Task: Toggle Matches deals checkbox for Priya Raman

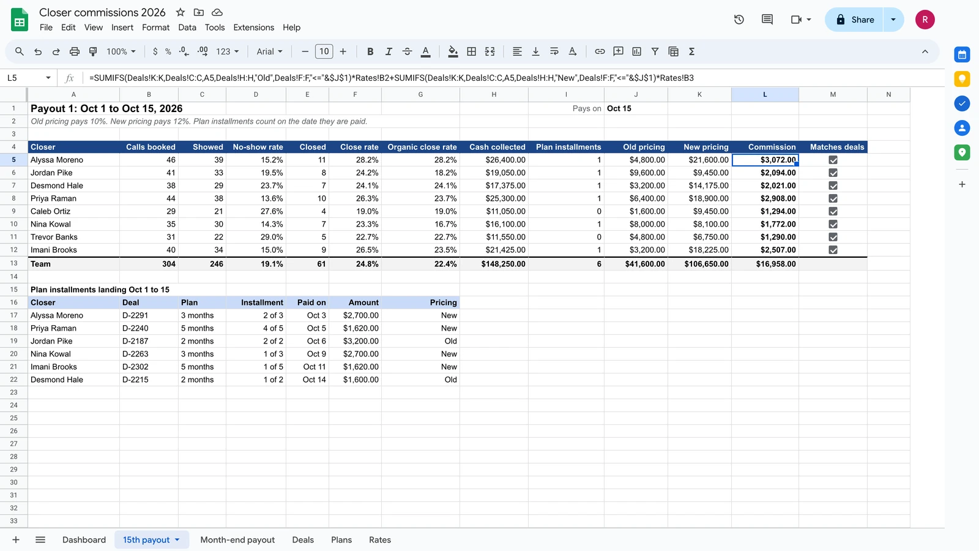Action: pos(833,198)
